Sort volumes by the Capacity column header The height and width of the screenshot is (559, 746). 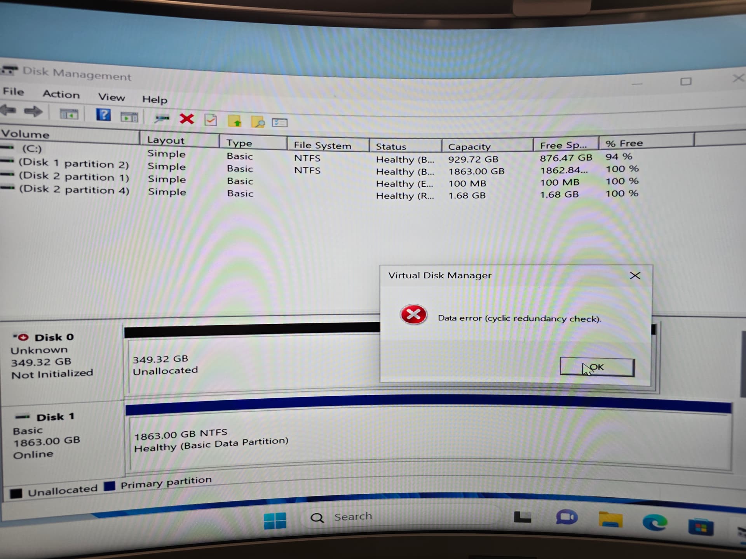point(469,147)
